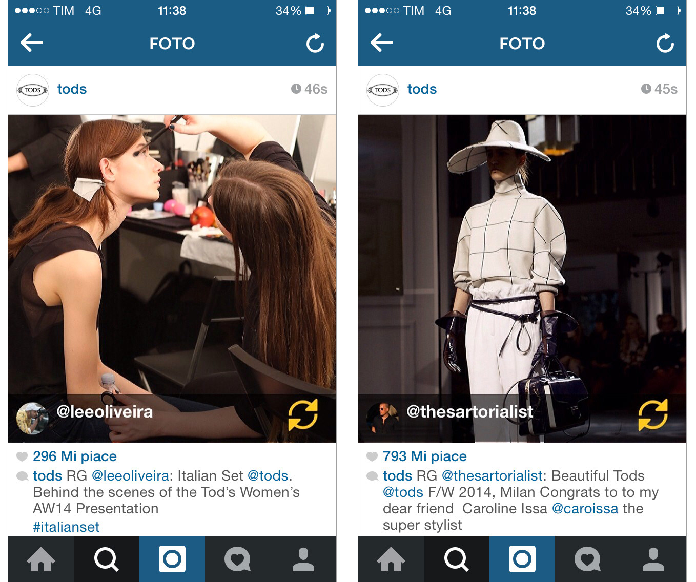Tap the @thesartorialist overlay label on the photo

[x=469, y=411]
